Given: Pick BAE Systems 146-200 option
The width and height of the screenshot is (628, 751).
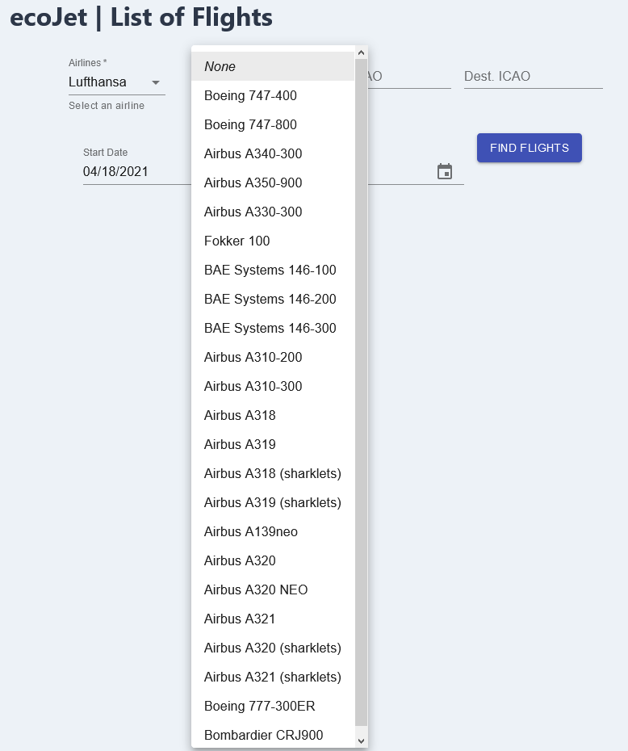Looking at the screenshot, I should coord(273,299).
